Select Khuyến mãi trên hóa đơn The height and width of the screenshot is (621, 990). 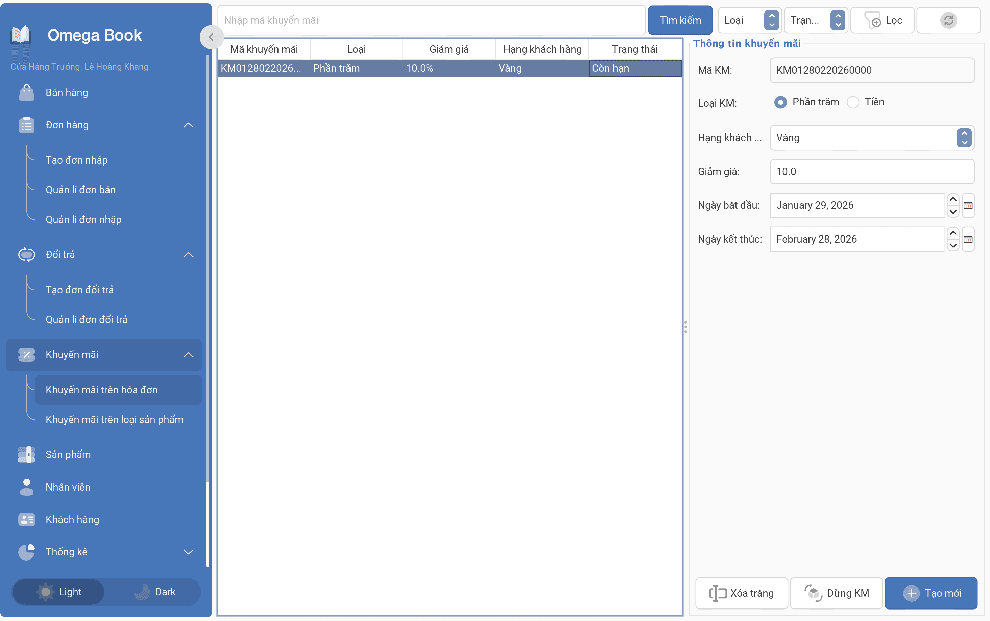(x=118, y=390)
